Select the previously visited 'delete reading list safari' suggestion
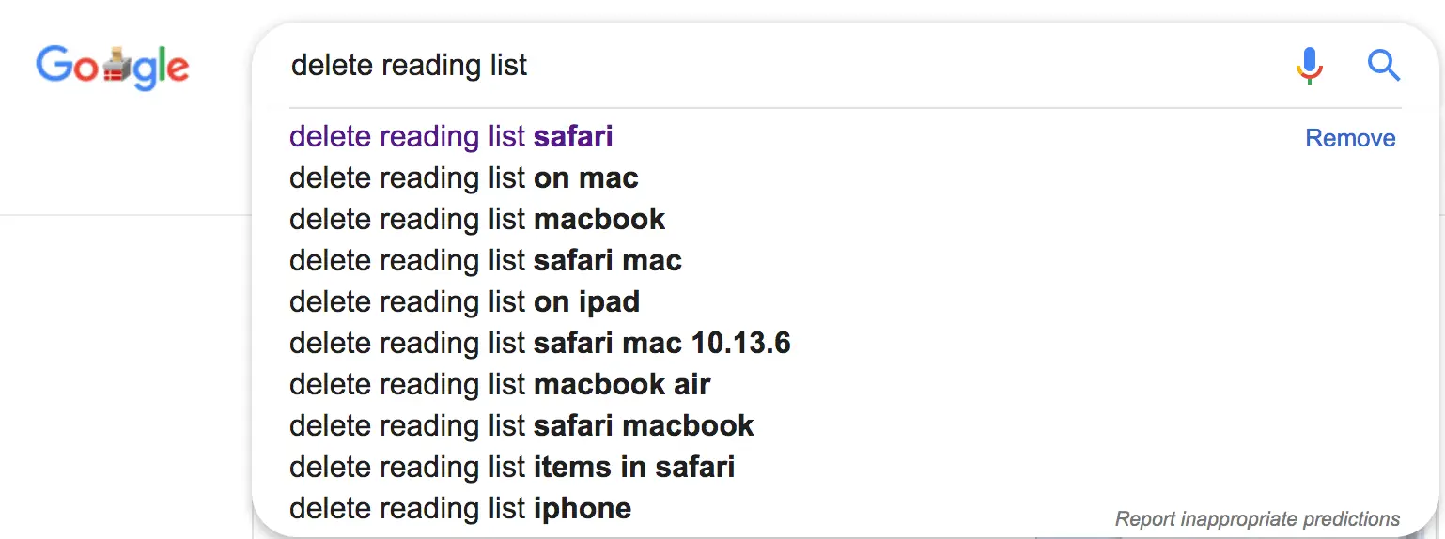 pos(451,137)
